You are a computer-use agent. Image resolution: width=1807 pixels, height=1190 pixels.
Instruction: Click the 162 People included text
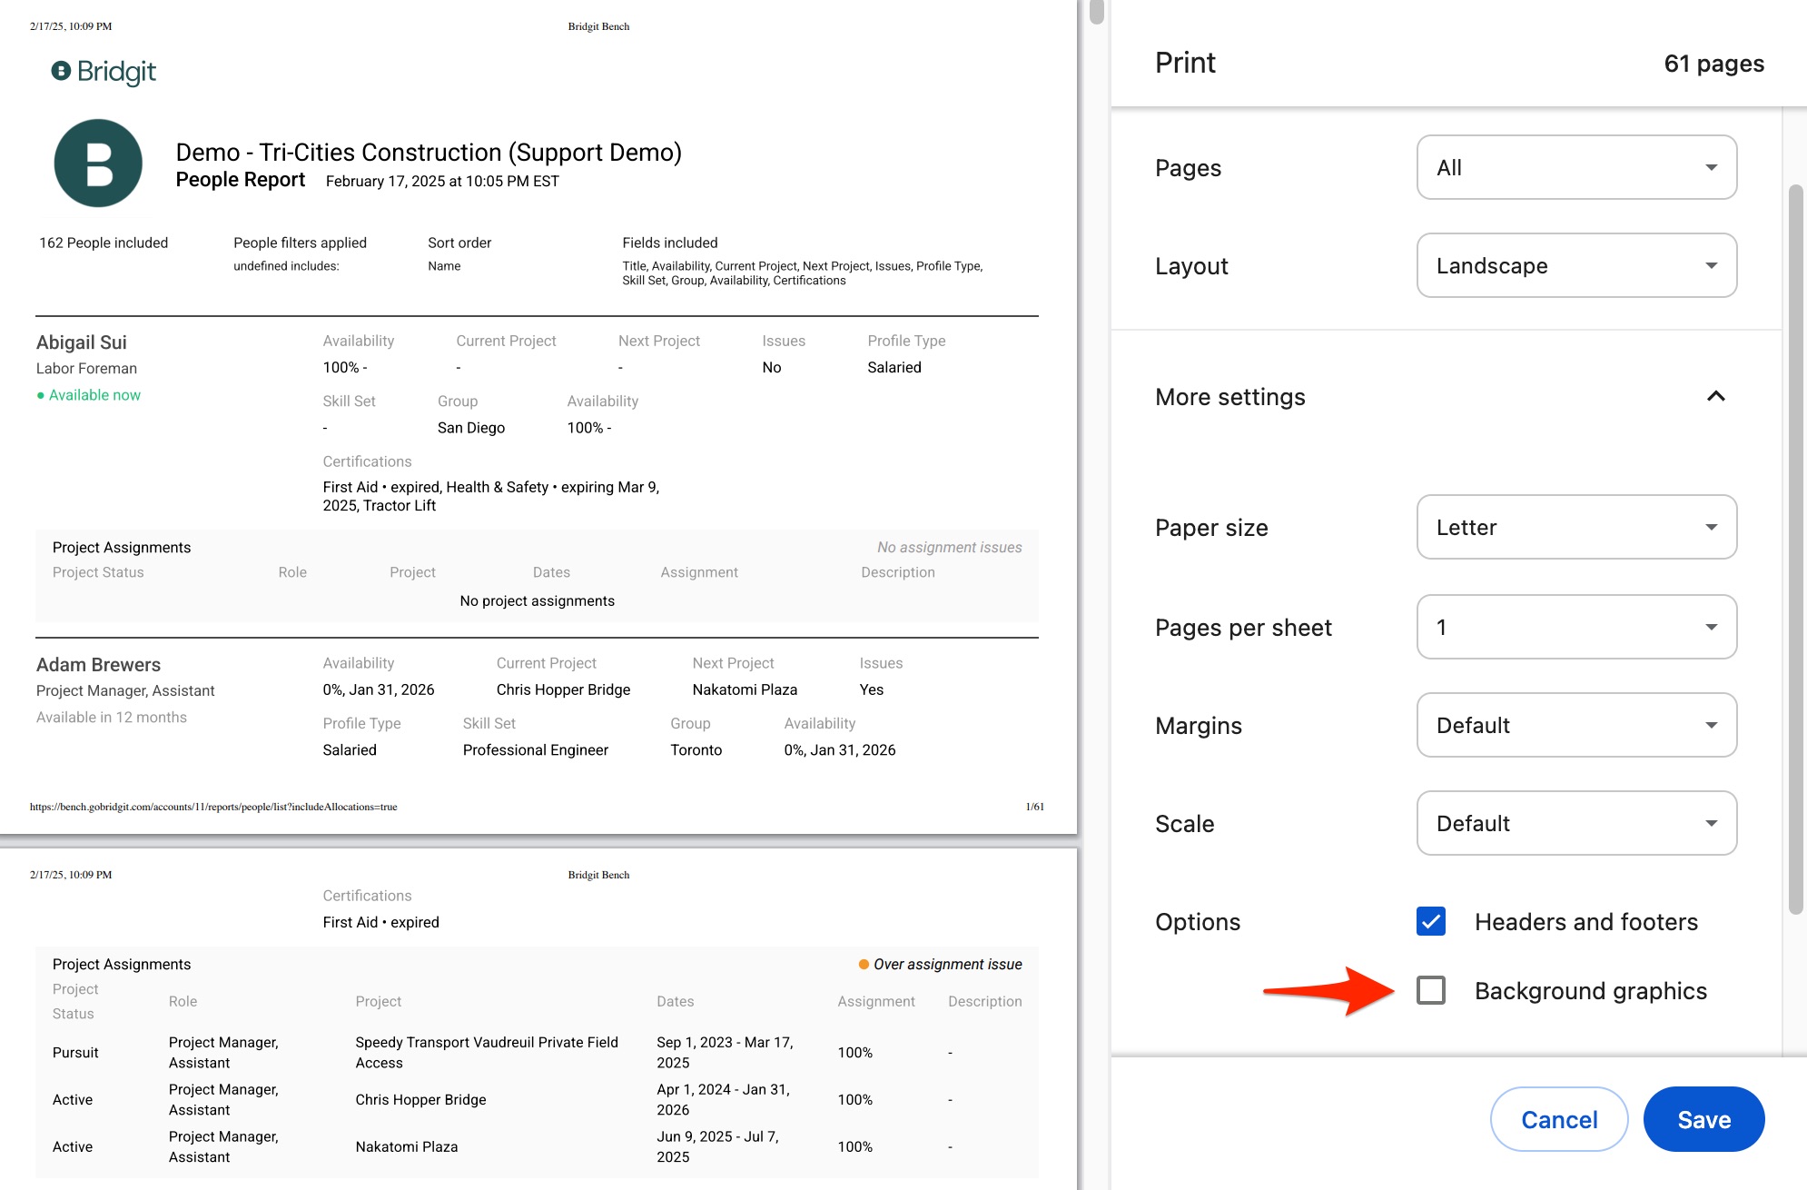104,243
